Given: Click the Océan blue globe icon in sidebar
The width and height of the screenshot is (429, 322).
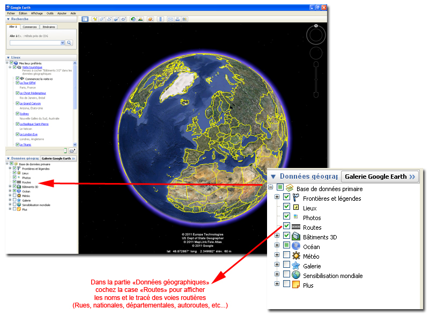Looking at the screenshot, I should [x=19, y=191].
